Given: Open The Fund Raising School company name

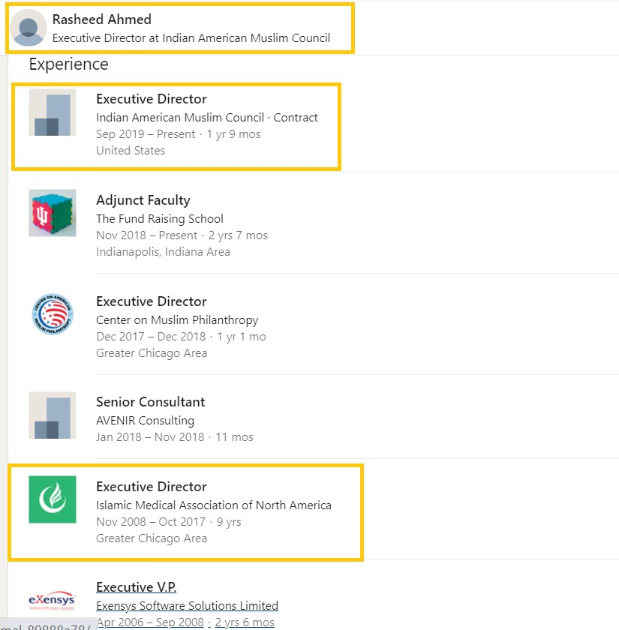Looking at the screenshot, I should 160,218.
